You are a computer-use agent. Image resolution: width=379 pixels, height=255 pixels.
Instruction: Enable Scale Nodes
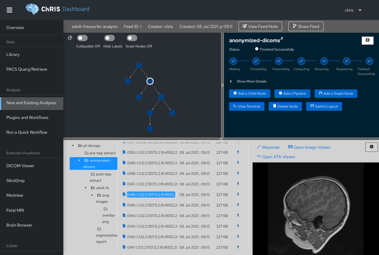132,38
